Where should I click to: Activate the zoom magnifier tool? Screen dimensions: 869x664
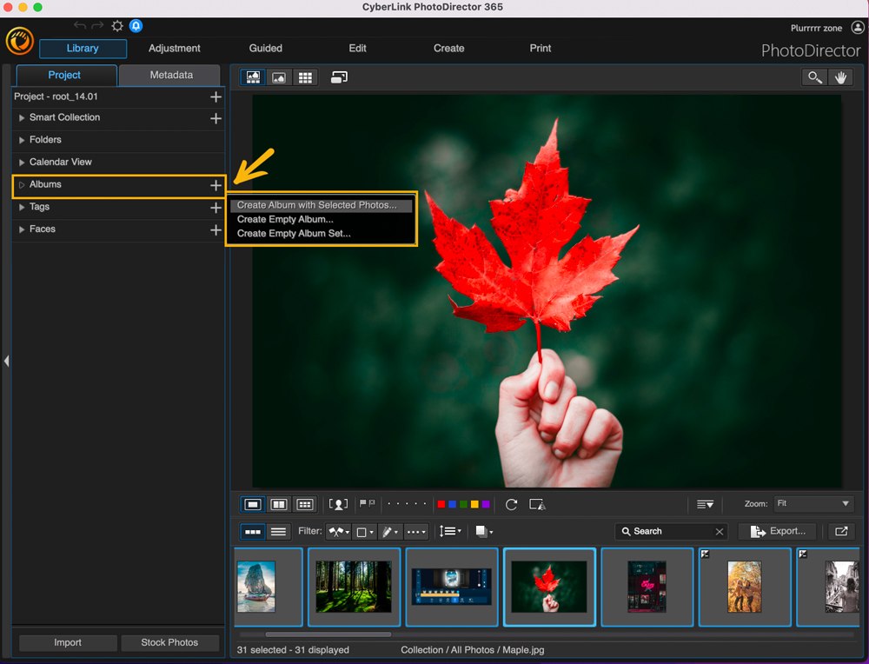[x=814, y=77]
